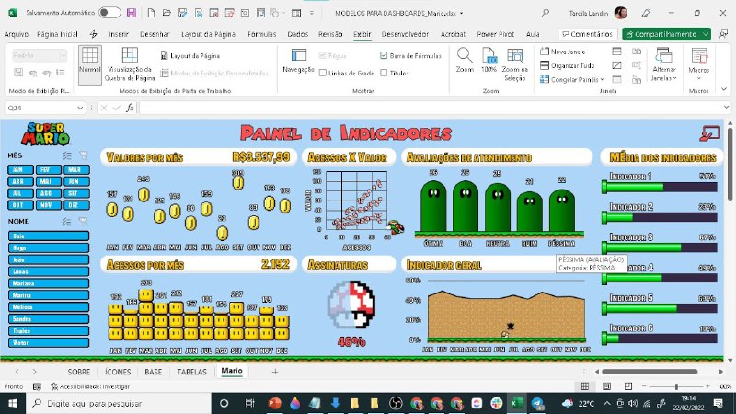
Task: Open the Dados ribbon tab
Action: click(297, 34)
